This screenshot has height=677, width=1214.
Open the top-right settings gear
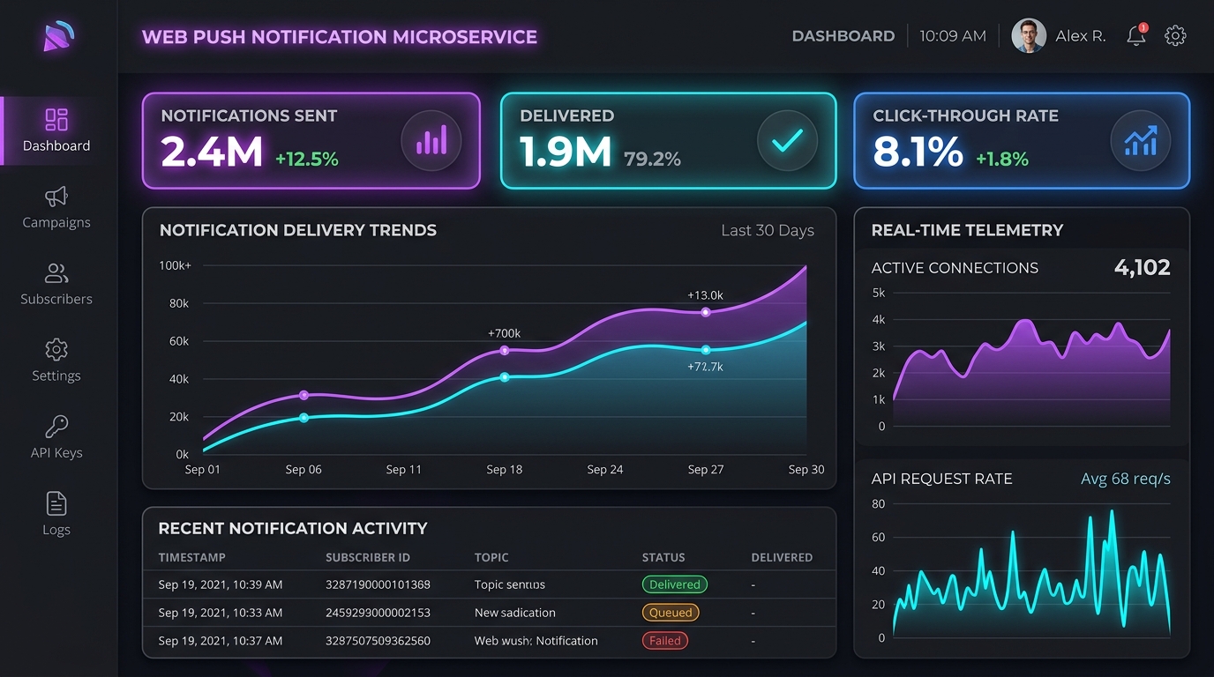pos(1175,36)
